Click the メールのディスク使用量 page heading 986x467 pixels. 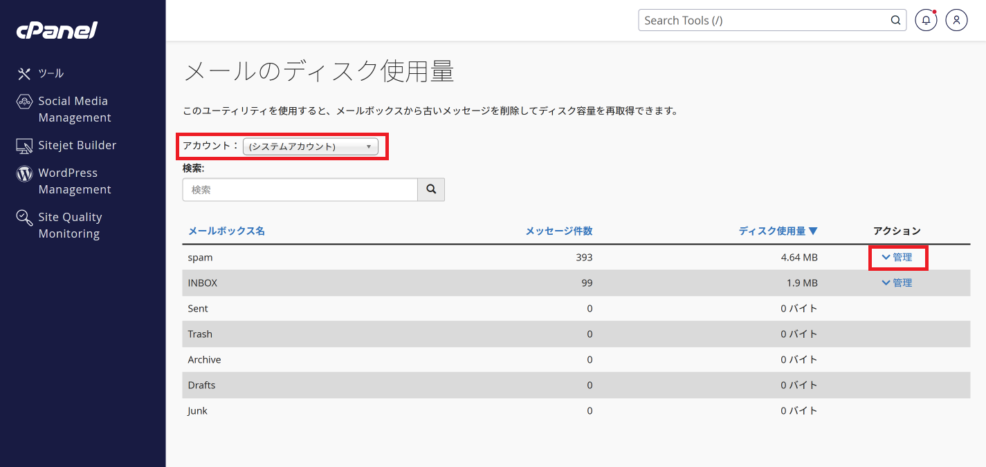pyautogui.click(x=319, y=71)
